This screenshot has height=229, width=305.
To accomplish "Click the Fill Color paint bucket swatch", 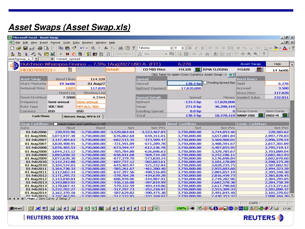I will pos(276,48).
